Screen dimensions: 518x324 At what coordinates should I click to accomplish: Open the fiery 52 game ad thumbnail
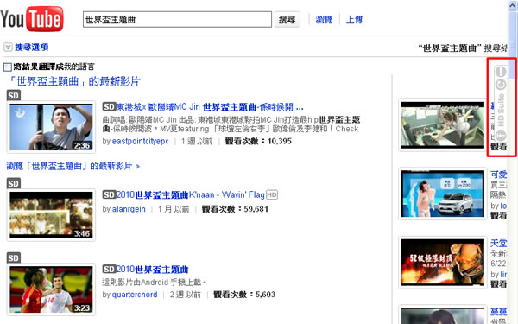pyautogui.click(x=443, y=262)
